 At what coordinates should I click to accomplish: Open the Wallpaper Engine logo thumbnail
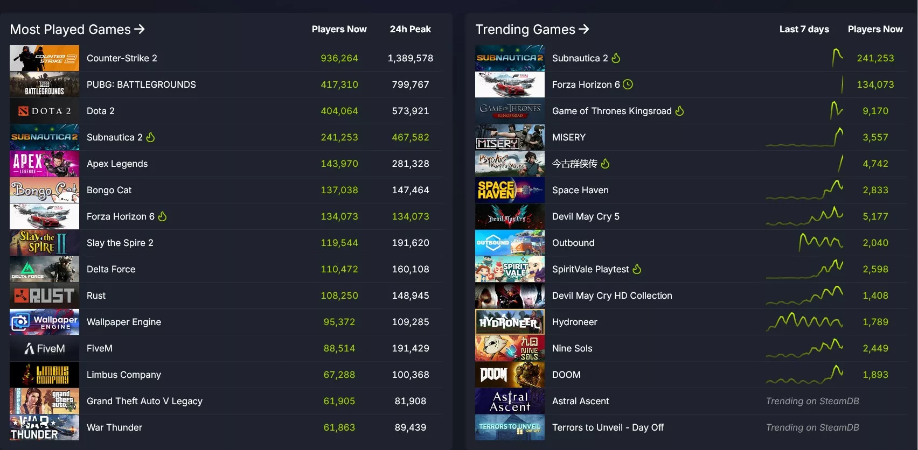pyautogui.click(x=44, y=322)
